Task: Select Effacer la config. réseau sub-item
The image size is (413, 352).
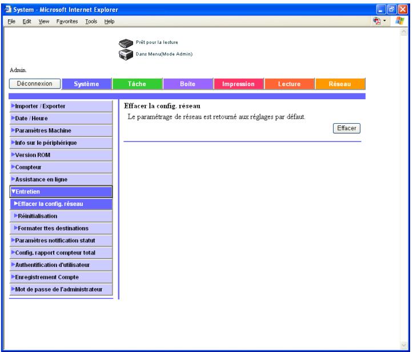Action: tap(61, 204)
